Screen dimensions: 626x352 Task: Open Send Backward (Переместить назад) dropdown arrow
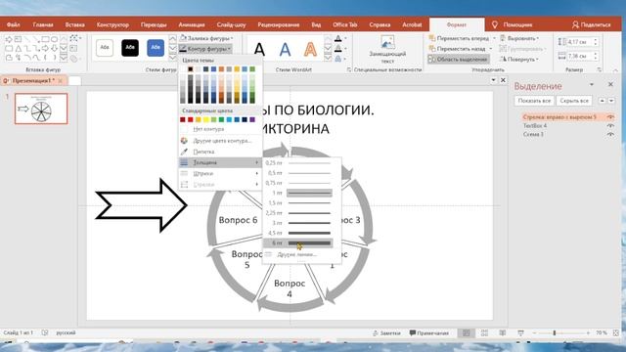point(491,49)
